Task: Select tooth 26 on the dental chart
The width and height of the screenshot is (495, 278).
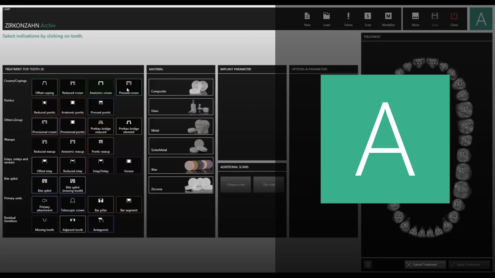Action: 464,109
